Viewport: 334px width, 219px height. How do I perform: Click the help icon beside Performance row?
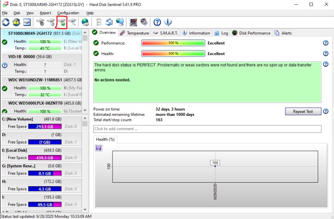pos(326,43)
